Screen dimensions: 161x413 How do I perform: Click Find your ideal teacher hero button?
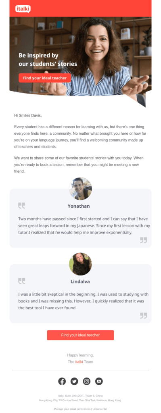(45, 78)
